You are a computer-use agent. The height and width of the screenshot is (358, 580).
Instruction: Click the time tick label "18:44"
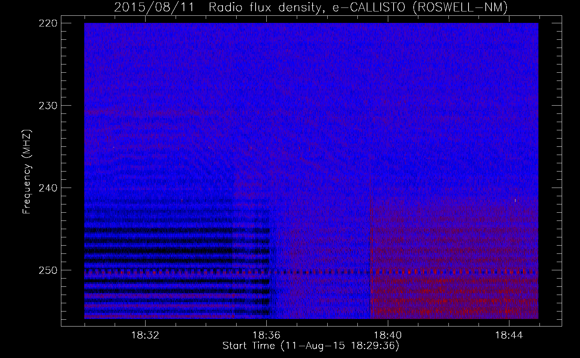(x=509, y=335)
